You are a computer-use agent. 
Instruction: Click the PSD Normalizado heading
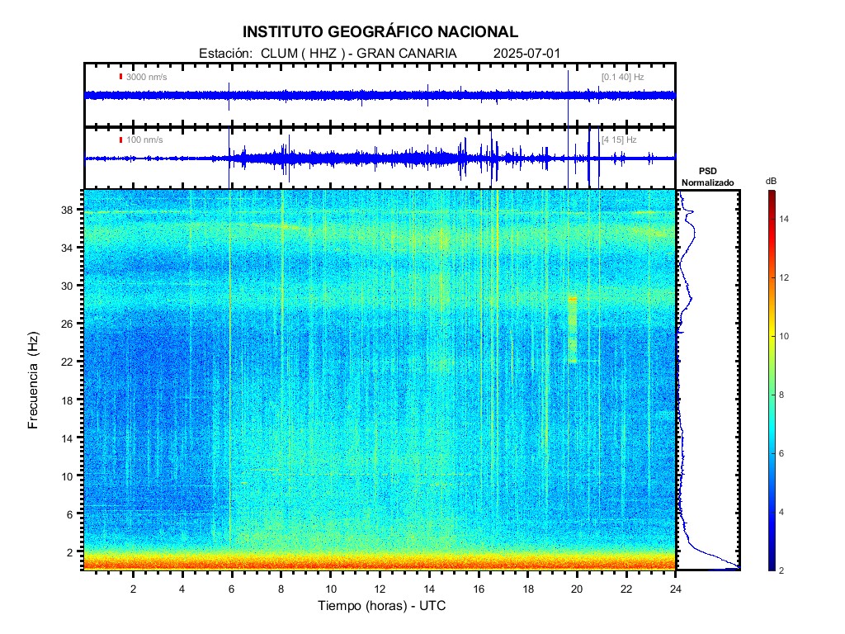pyautogui.click(x=707, y=177)
